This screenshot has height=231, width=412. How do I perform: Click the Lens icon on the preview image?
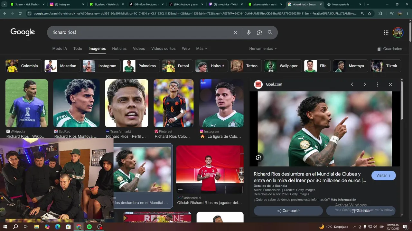coord(258,158)
